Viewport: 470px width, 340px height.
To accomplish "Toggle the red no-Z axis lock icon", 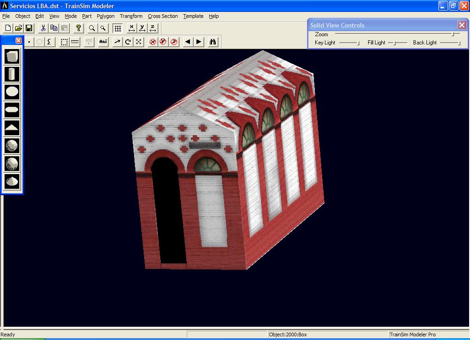I will coord(174,42).
